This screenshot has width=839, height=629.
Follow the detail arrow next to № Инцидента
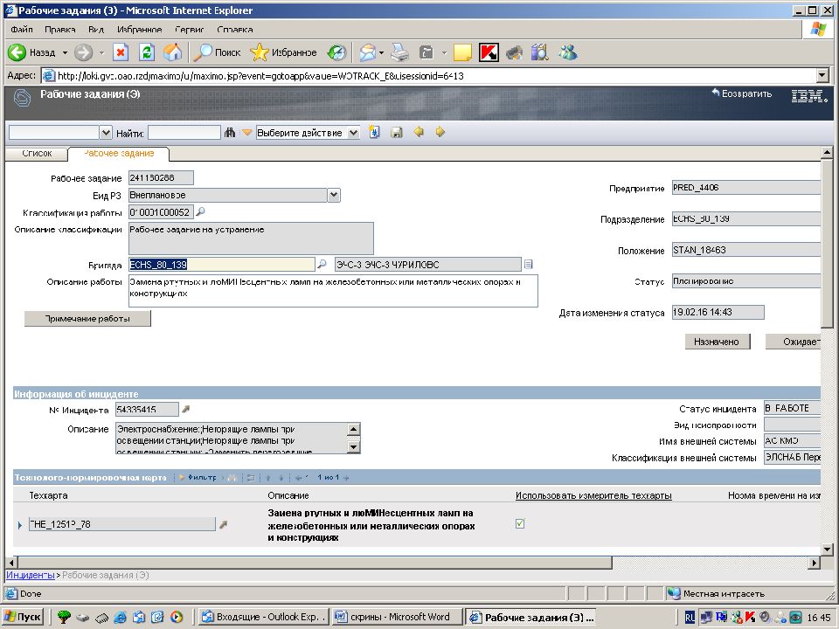(x=185, y=409)
